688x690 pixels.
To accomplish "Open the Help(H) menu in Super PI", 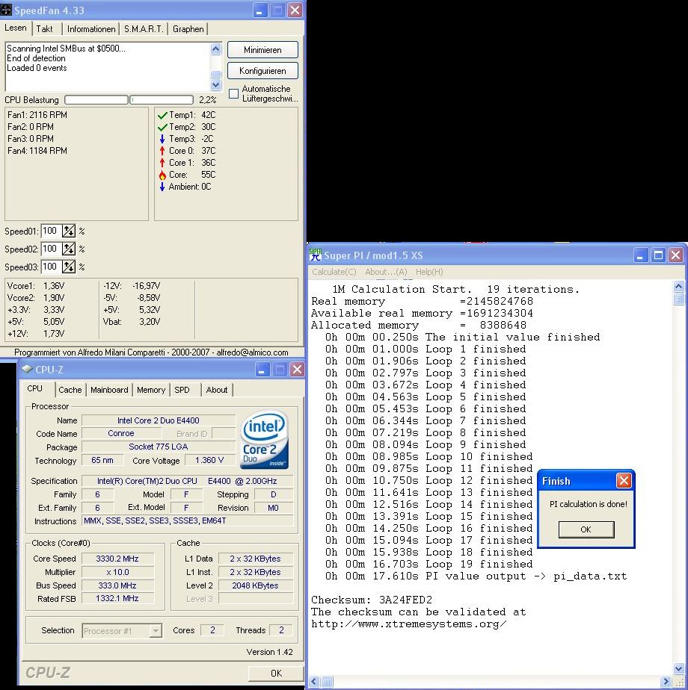I will pyautogui.click(x=429, y=272).
